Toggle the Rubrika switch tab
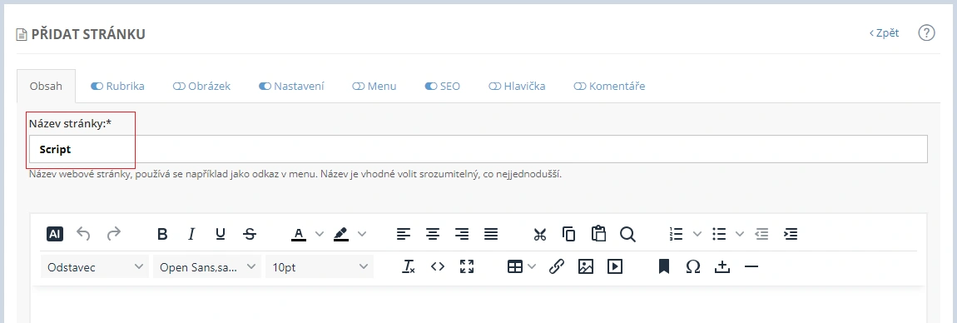 point(118,86)
